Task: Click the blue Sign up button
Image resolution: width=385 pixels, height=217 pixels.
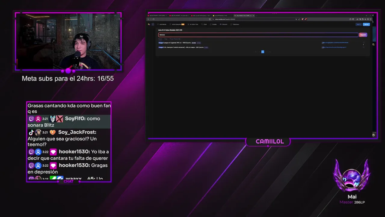Action: (366, 24)
